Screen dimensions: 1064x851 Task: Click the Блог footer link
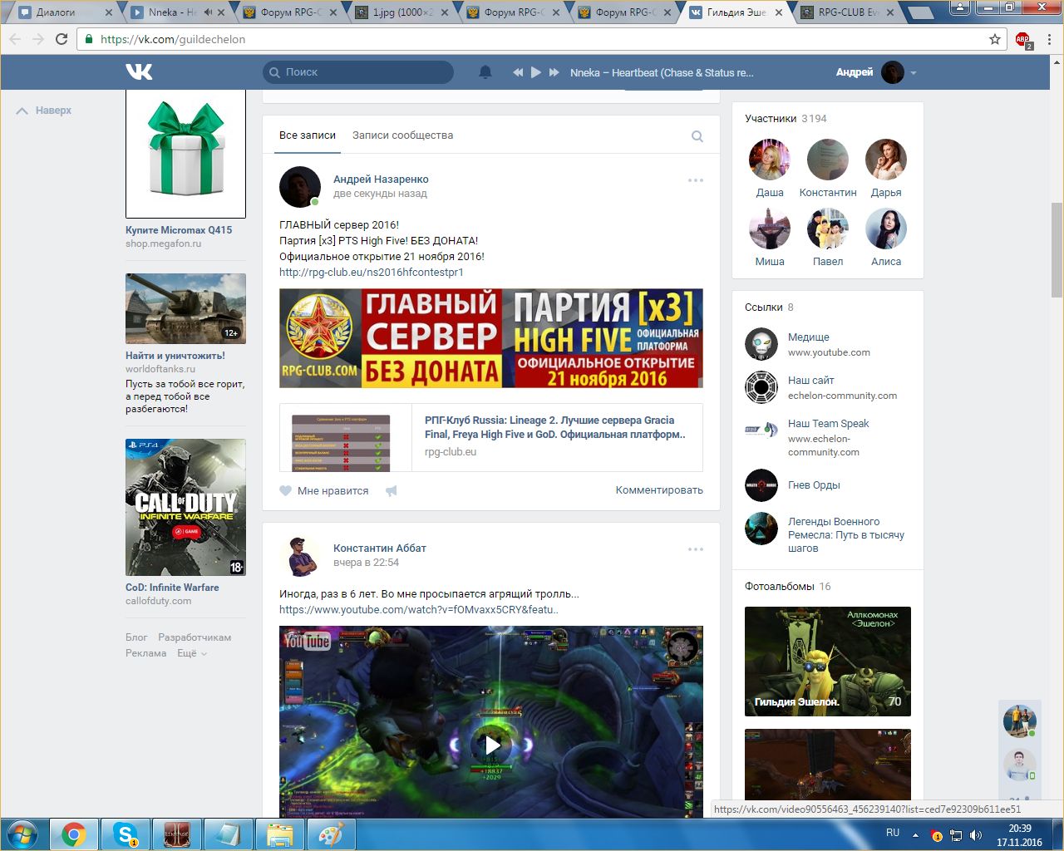pyautogui.click(x=136, y=637)
